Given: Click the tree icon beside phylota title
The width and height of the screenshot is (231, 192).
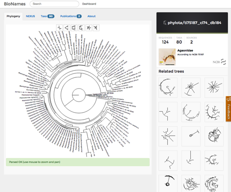Looking at the screenshot, I should pos(165,23).
